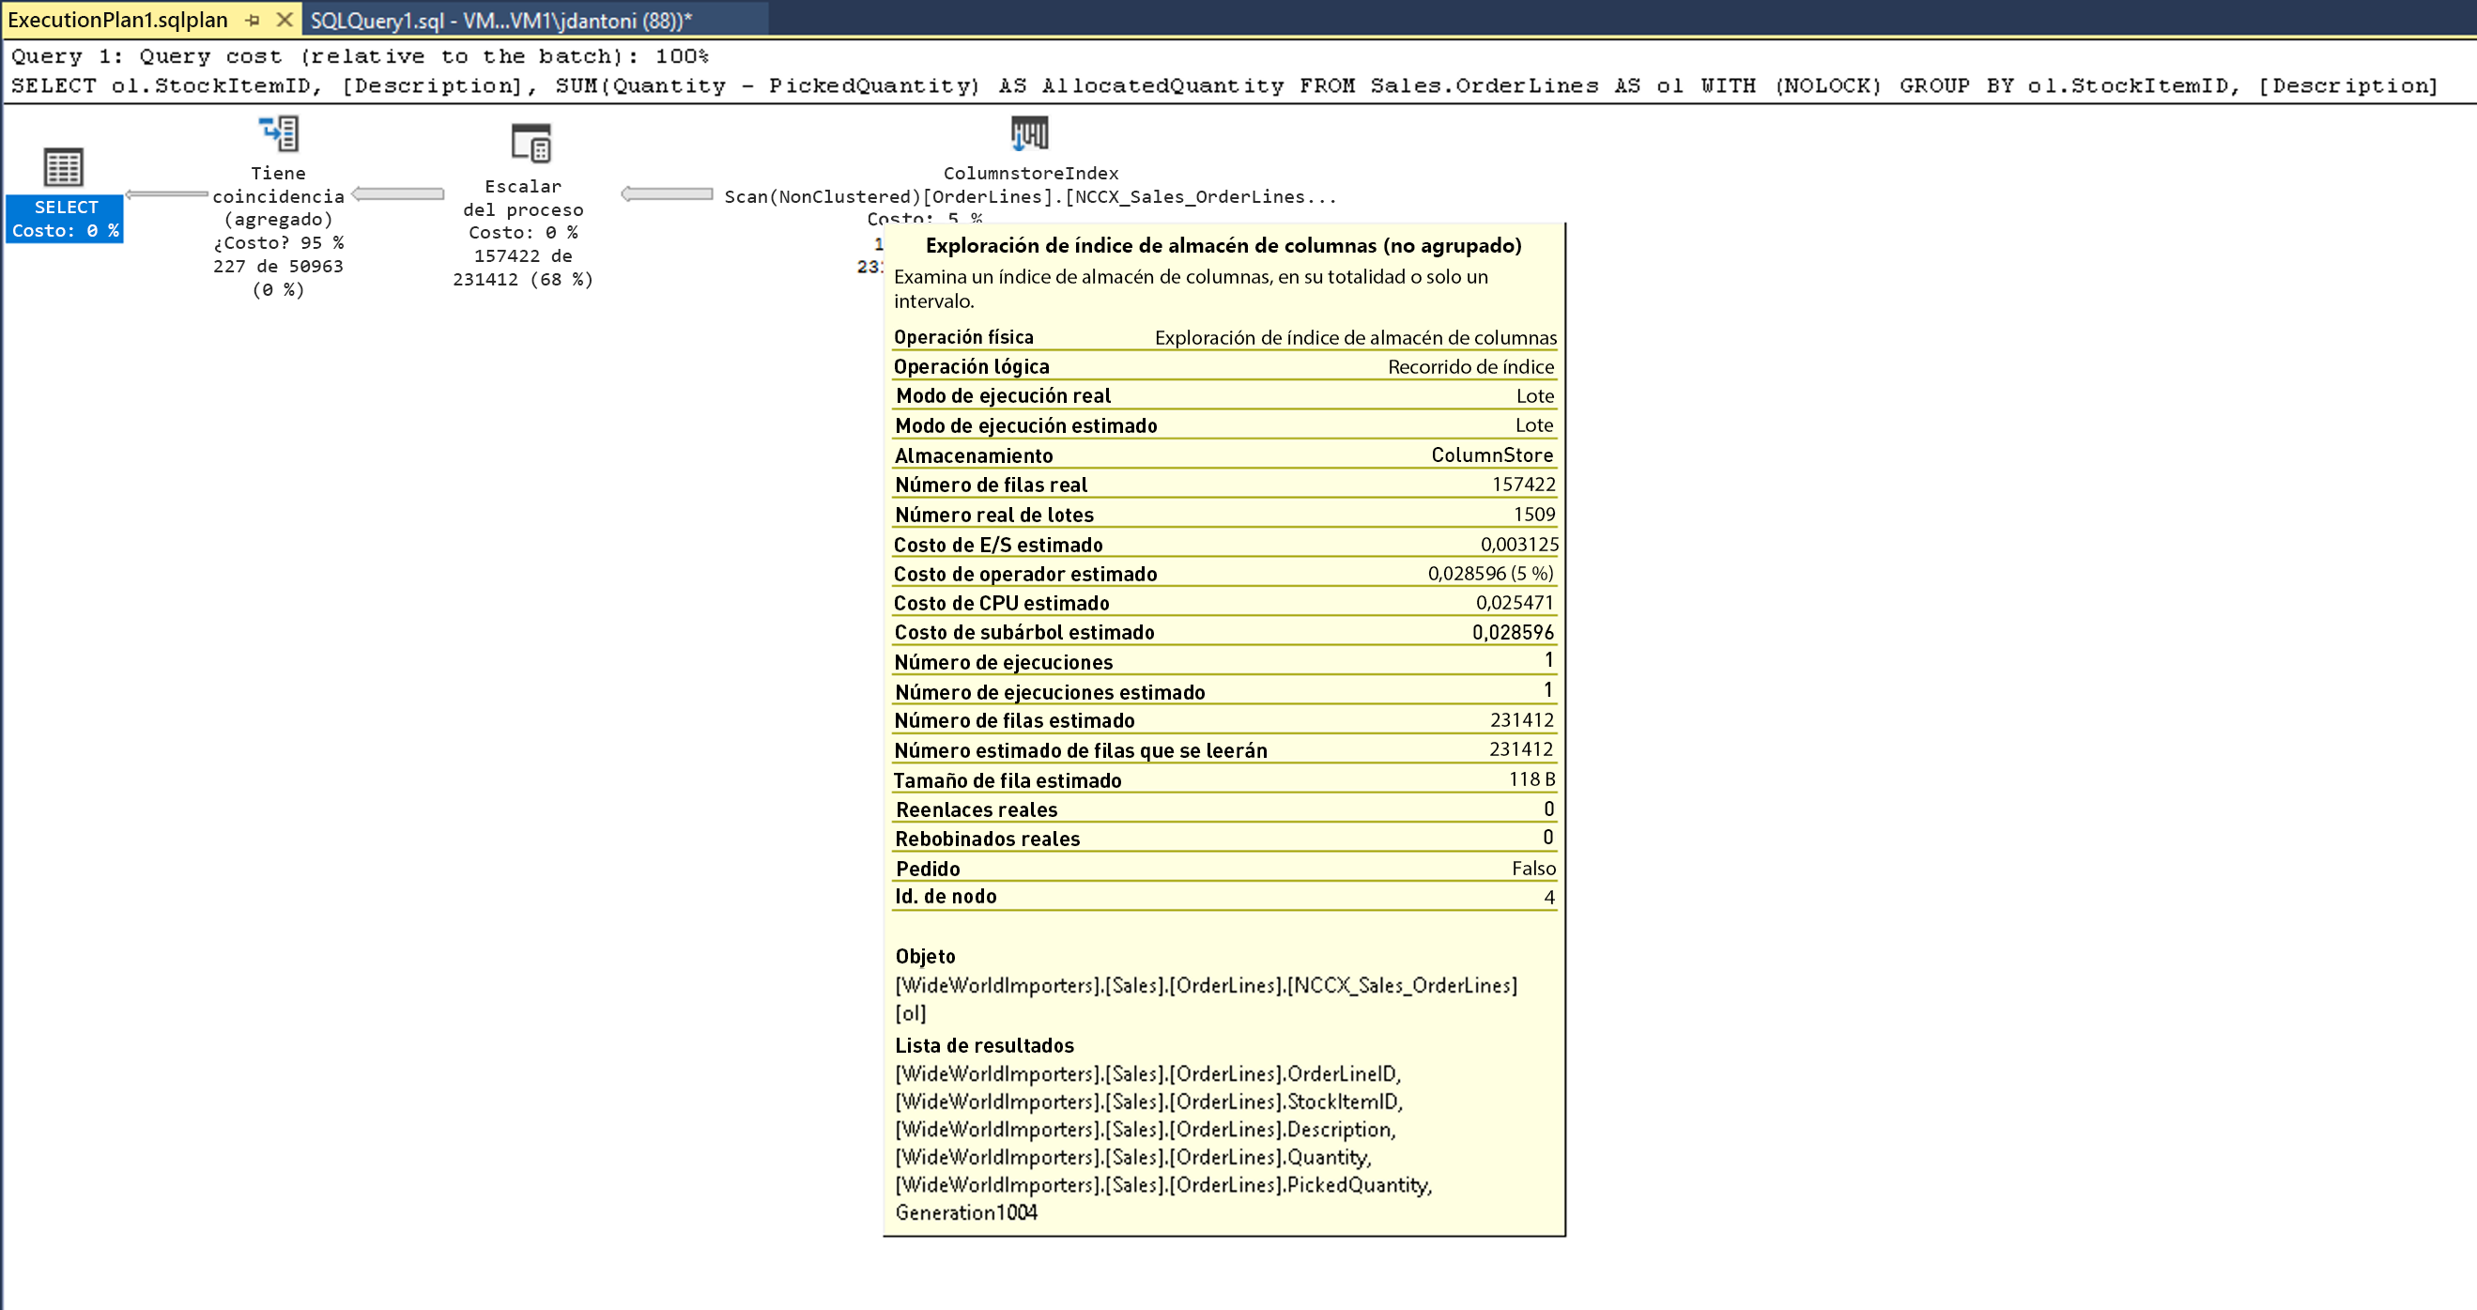
Task: Click the SELECT Costo 0 % label
Action: coord(66,220)
